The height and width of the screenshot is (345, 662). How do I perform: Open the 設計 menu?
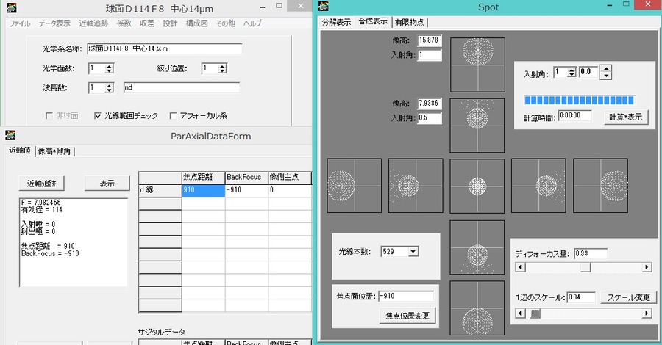click(170, 23)
